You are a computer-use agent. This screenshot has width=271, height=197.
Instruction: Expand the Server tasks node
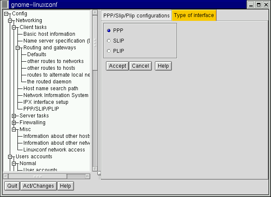(14, 116)
